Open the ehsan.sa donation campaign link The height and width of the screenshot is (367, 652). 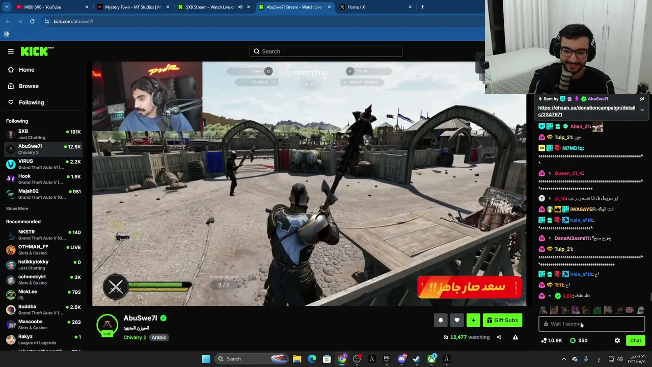click(x=586, y=111)
